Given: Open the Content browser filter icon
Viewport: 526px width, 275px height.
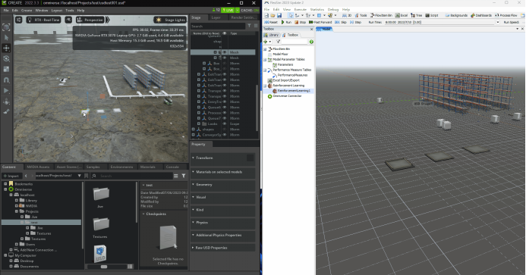Looking at the screenshot, I should [x=184, y=176].
